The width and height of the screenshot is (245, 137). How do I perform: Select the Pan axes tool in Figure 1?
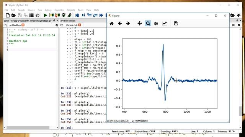[x=139, y=24]
